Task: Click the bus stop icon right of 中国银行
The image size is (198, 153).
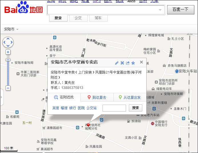Action: 183,118
